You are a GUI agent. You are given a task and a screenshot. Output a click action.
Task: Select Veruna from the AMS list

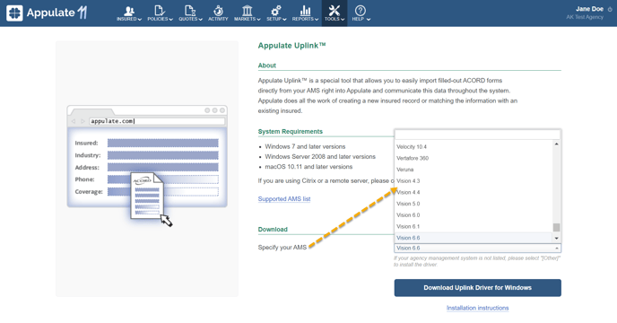click(x=474, y=170)
